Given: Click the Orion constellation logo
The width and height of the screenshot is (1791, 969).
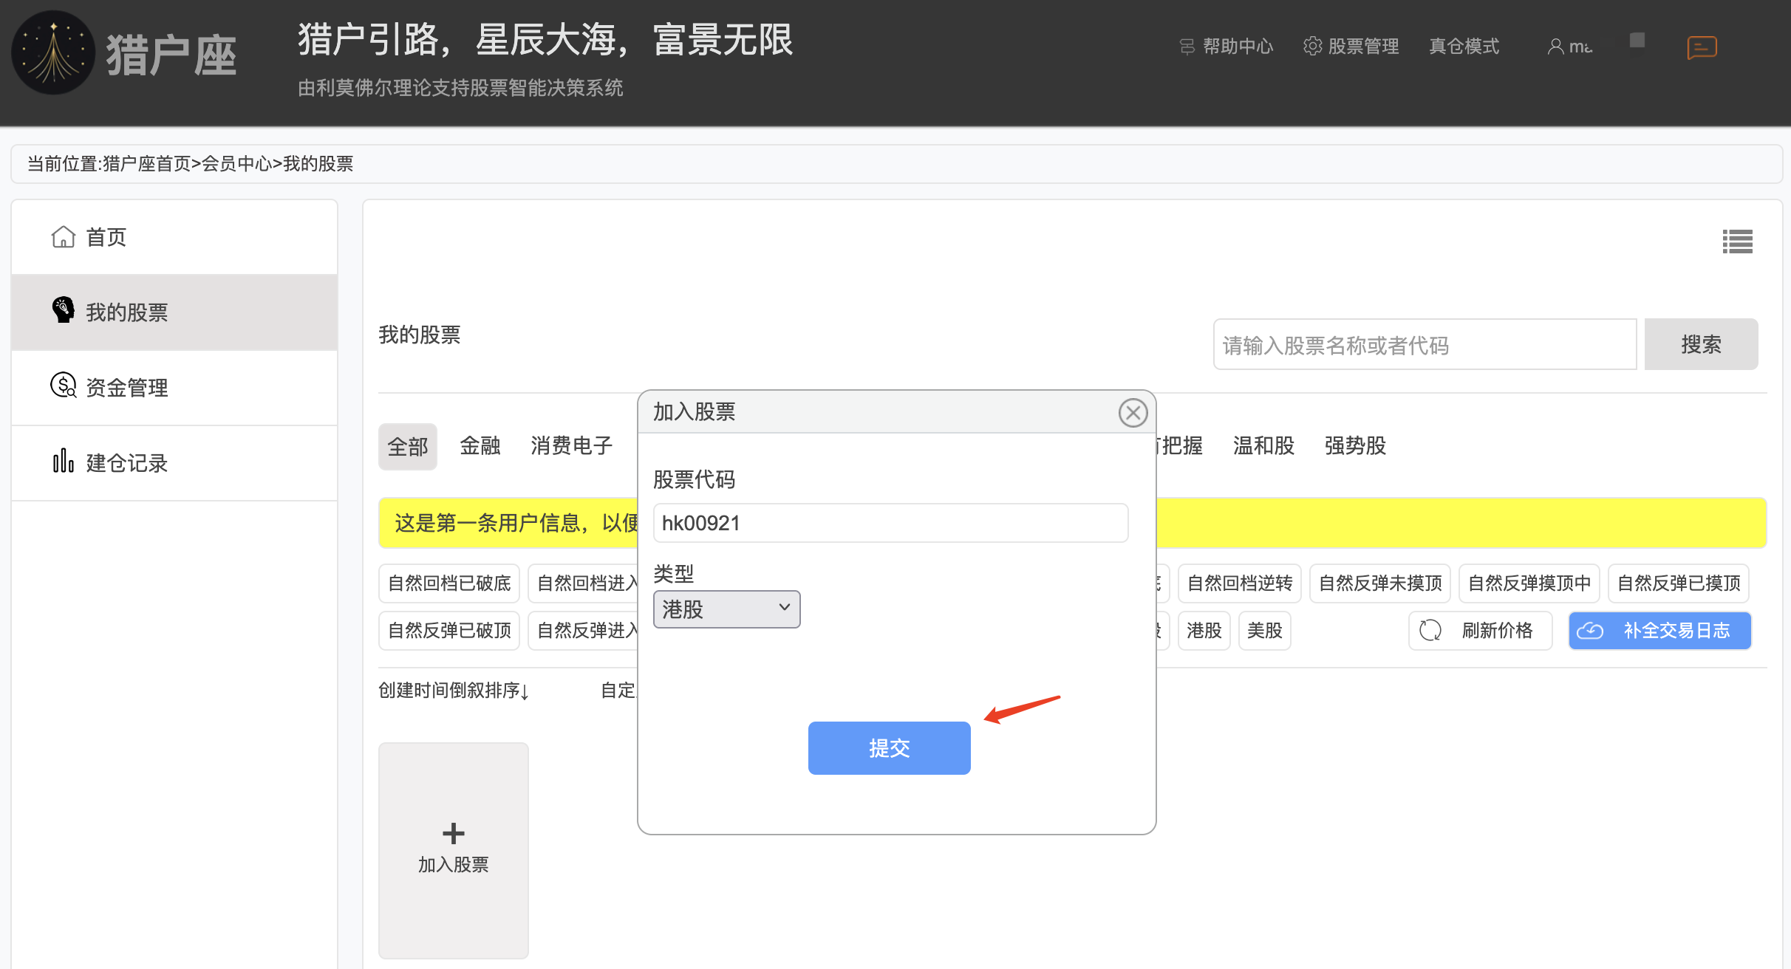Looking at the screenshot, I should tap(53, 53).
